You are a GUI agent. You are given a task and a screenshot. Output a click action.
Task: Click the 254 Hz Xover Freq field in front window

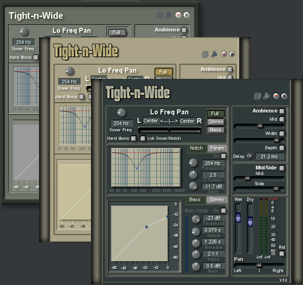121,123
